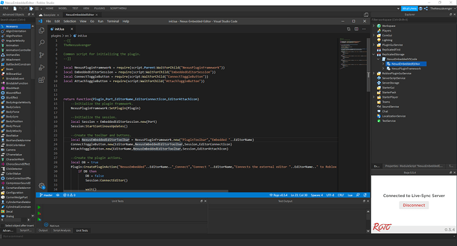Open VS Code Terminal menu
The height and width of the screenshot is (246, 457).
tap(113, 21)
